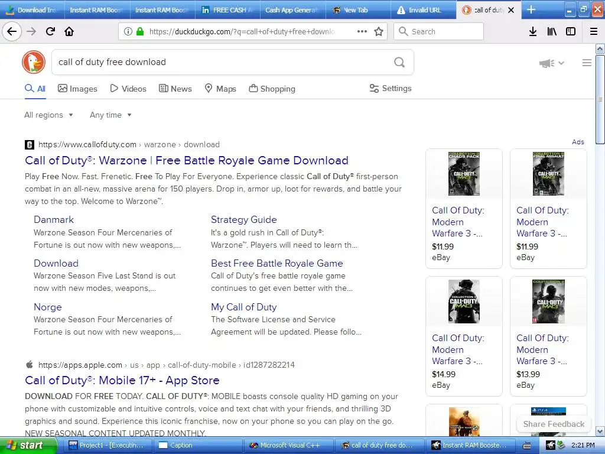
Task: Open the Norge sitelink
Action: coord(47,307)
